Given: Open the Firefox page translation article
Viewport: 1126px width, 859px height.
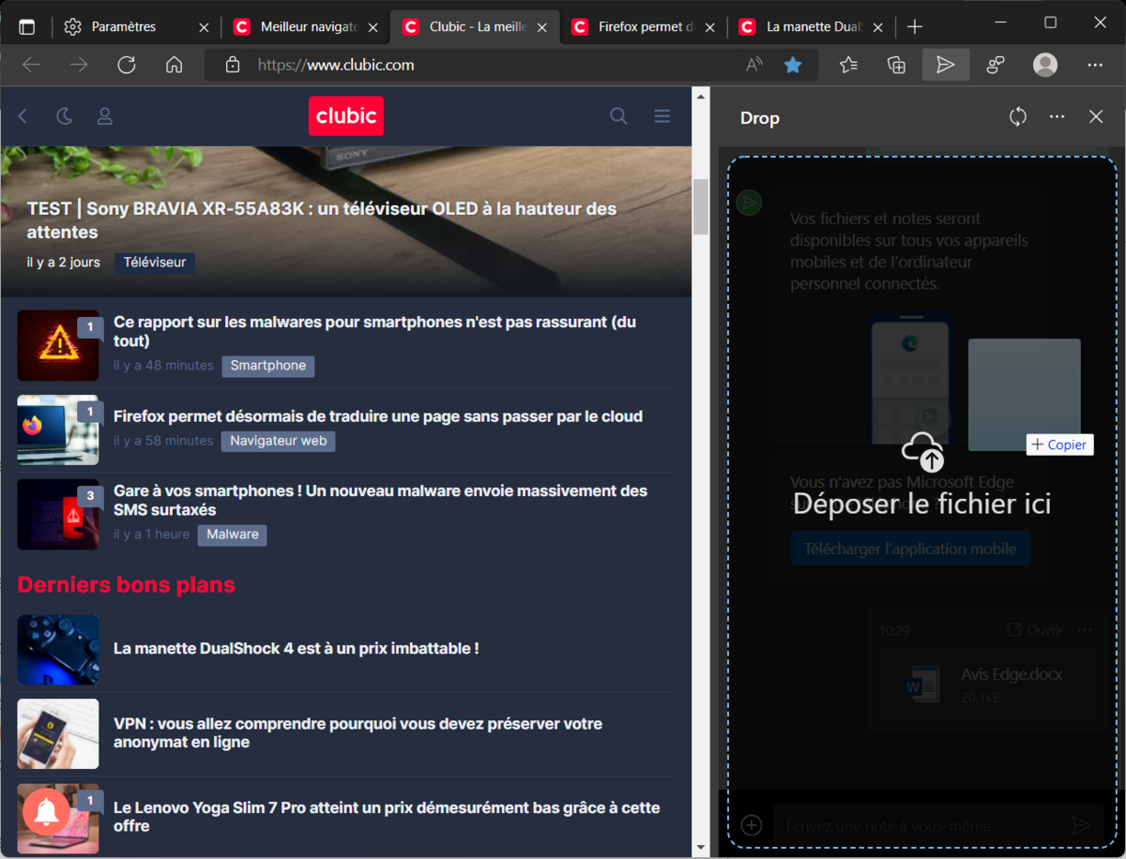Looking at the screenshot, I should pos(378,416).
